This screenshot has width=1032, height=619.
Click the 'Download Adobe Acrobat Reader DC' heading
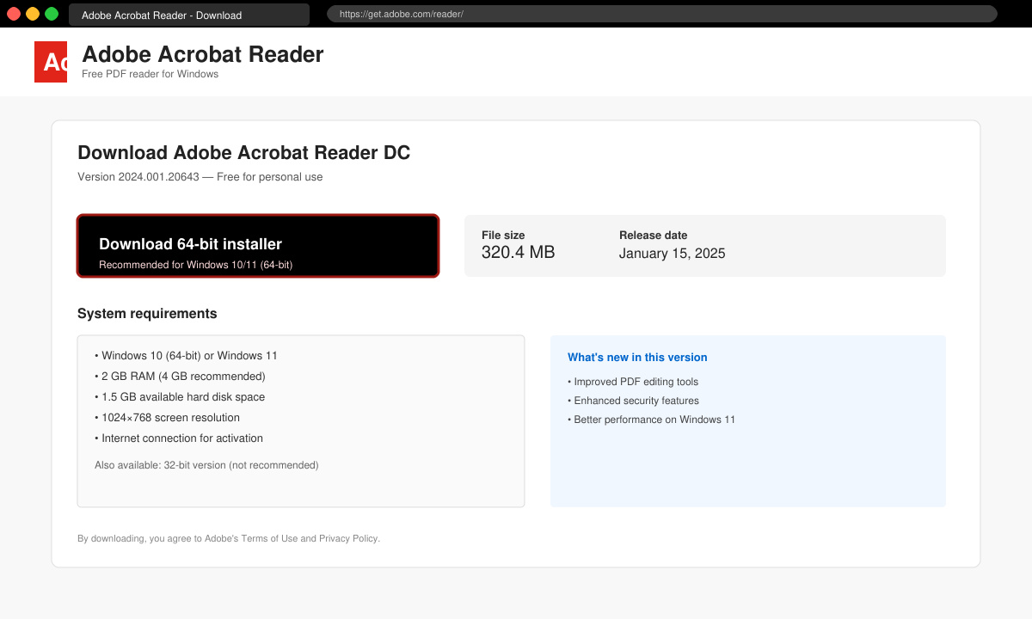pos(244,153)
